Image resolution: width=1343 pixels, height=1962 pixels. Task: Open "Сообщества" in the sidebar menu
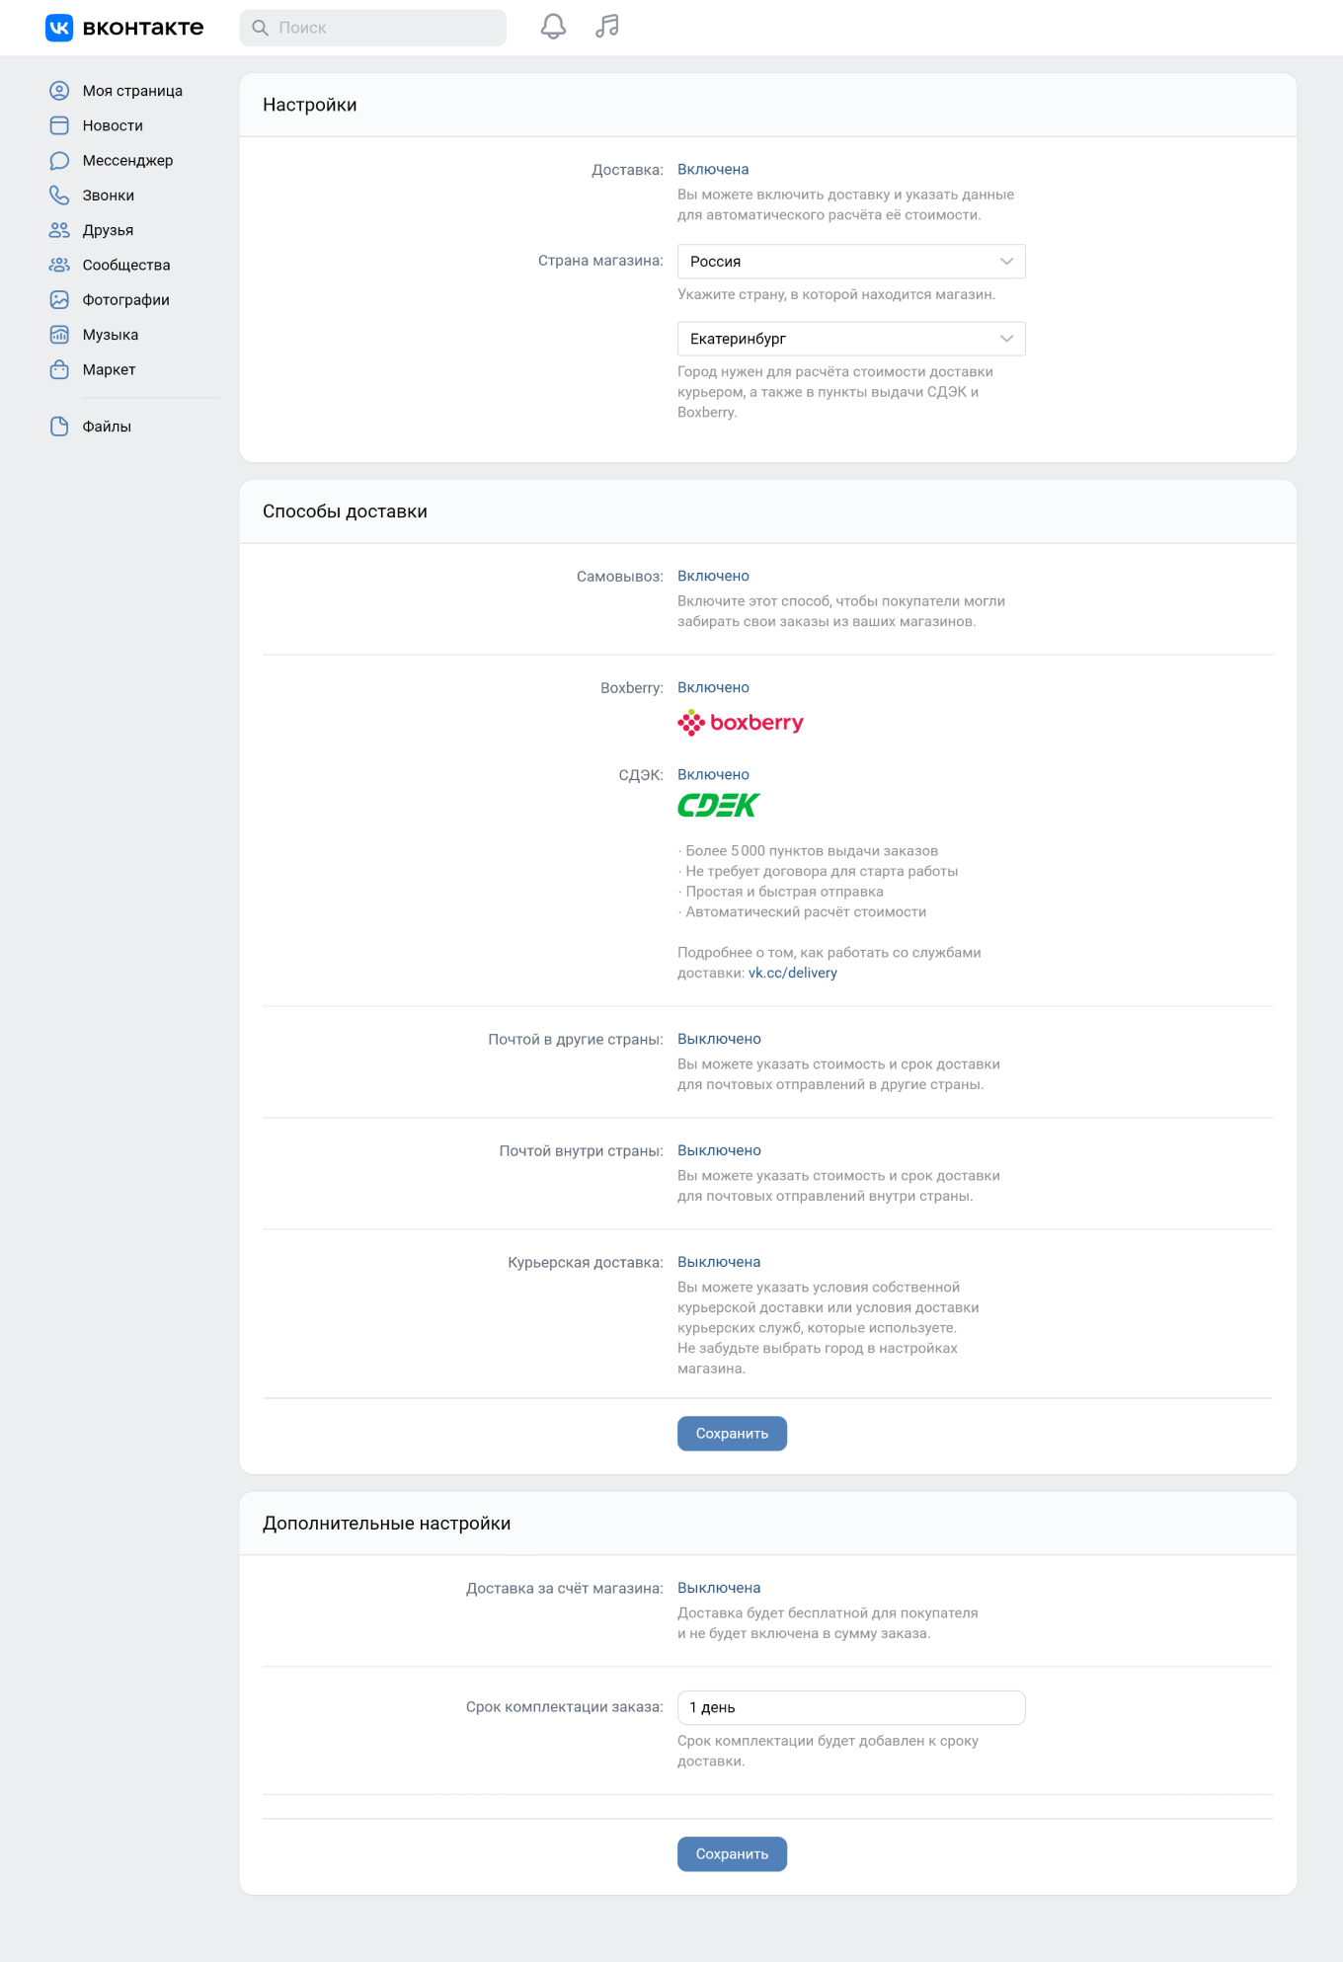click(x=126, y=265)
